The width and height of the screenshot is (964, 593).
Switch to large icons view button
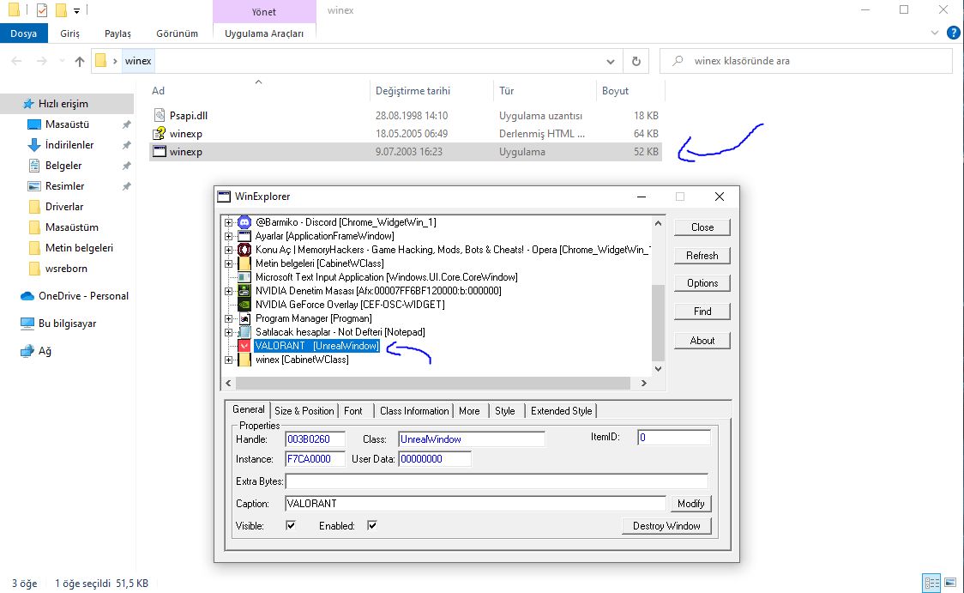(950, 583)
